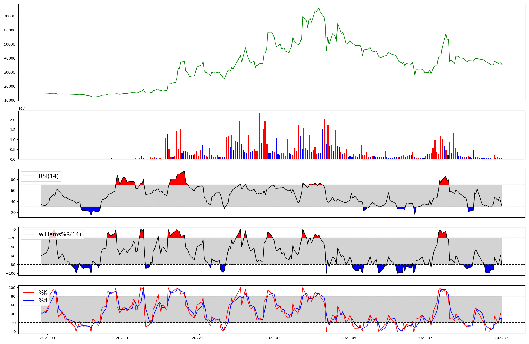529x344 pixels.
Task: Click the 70000 price axis tick label
Action: click(x=10, y=16)
